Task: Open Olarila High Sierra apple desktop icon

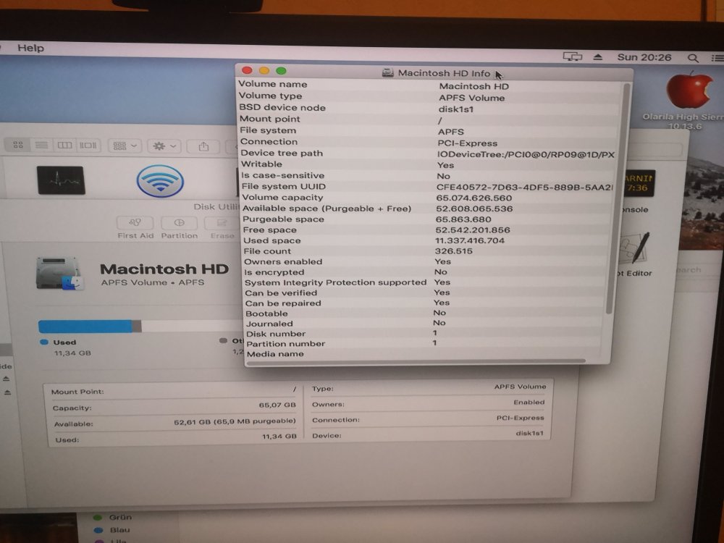Action: 689,91
